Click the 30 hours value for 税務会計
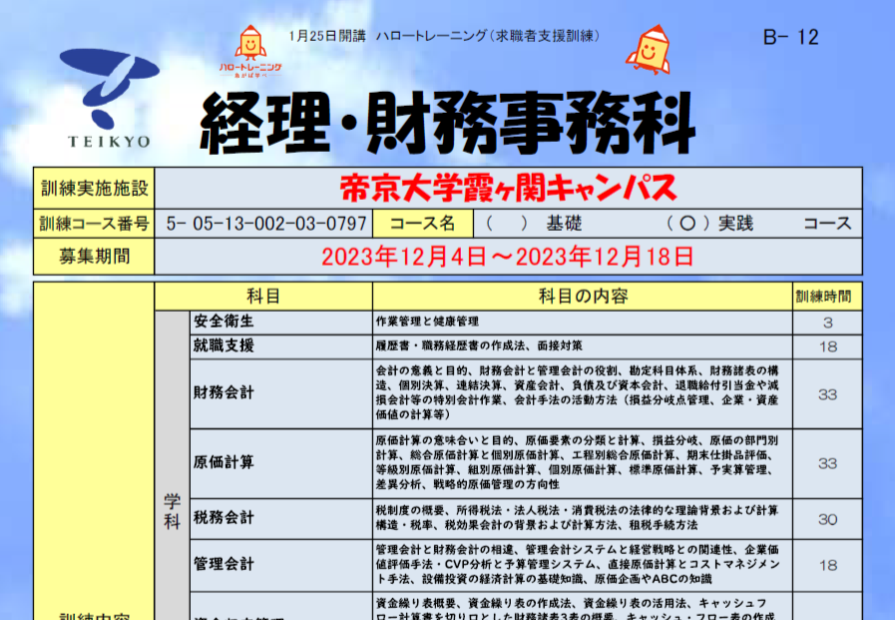Image resolution: width=895 pixels, height=620 pixels. [827, 519]
